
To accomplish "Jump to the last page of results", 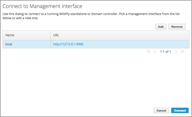I will (182, 52).
